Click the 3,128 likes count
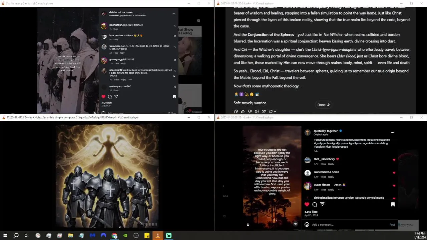Screen dimensions: 427x240 pos(107,103)
